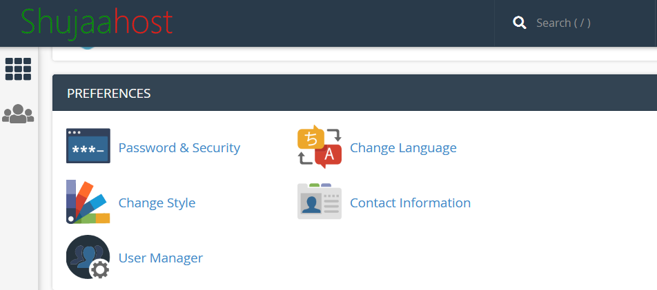Image resolution: width=657 pixels, height=290 pixels.
Task: Open the Change Language link
Action: coord(403,147)
